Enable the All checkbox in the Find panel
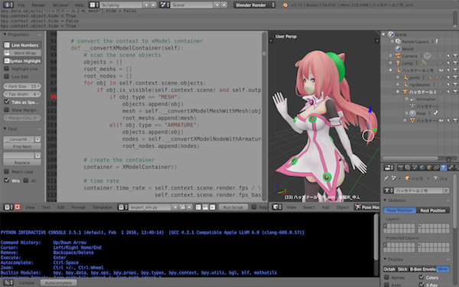Image resolution: width=459 pixels, height=287 pixels. (26, 181)
